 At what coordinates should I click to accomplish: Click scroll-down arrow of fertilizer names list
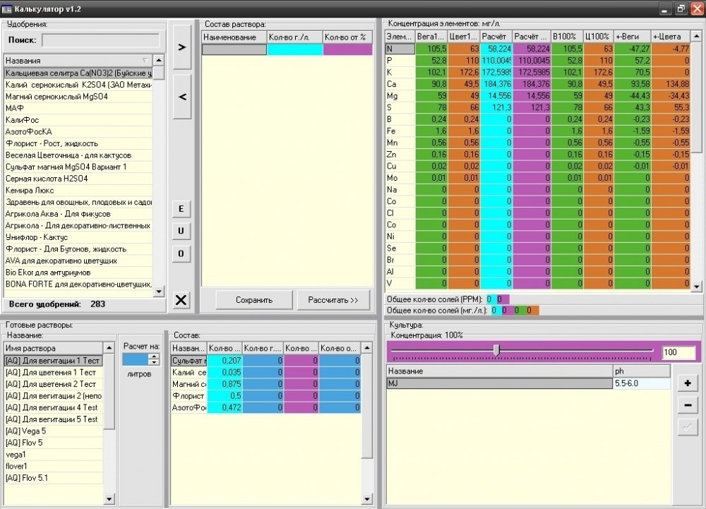pos(159,292)
